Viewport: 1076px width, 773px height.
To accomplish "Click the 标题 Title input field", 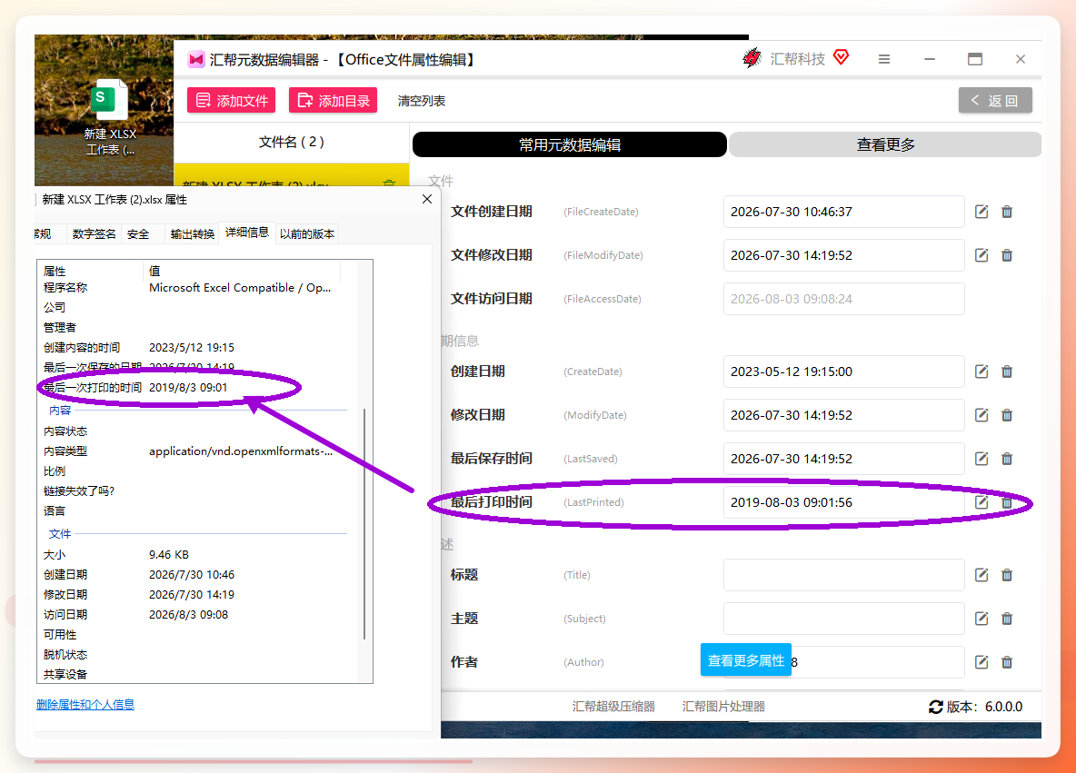I will coord(843,575).
